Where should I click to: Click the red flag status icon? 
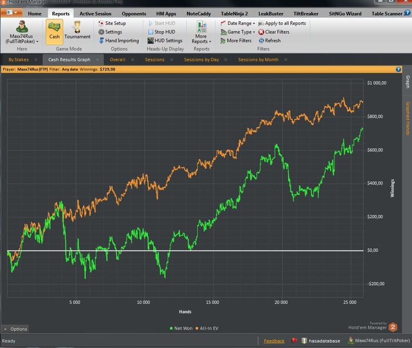click(x=294, y=340)
